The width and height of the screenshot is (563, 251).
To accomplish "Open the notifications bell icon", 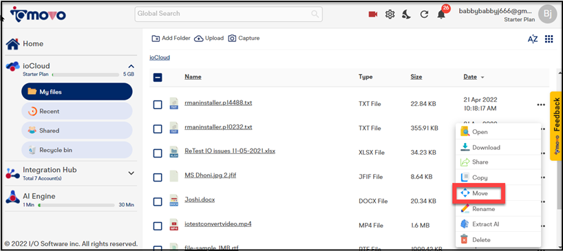I will 441,14.
